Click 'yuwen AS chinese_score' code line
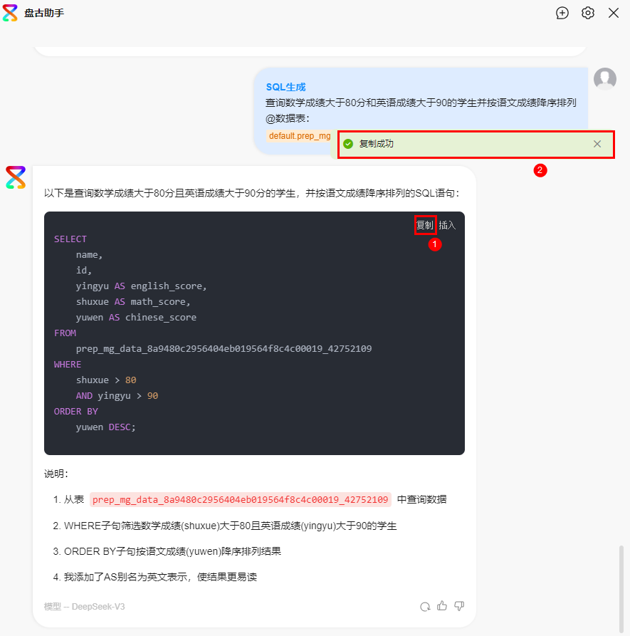The image size is (630, 636). pos(136,318)
